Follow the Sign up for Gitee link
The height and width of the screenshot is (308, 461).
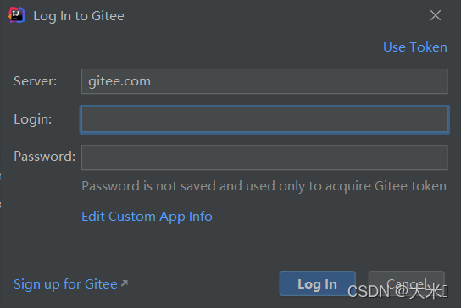tap(65, 284)
